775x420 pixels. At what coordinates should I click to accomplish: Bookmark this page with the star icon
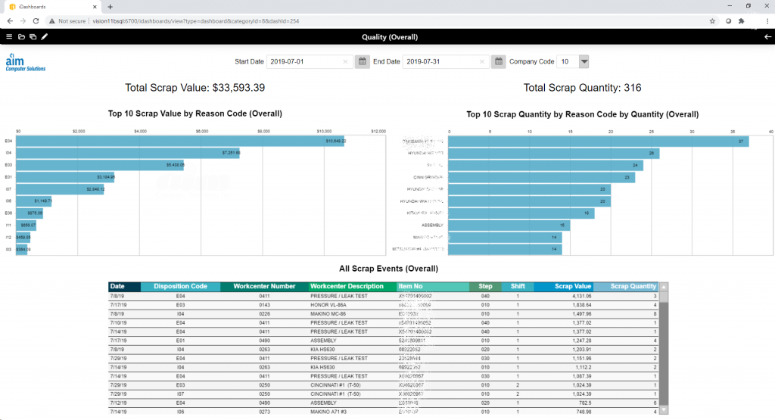(712, 20)
